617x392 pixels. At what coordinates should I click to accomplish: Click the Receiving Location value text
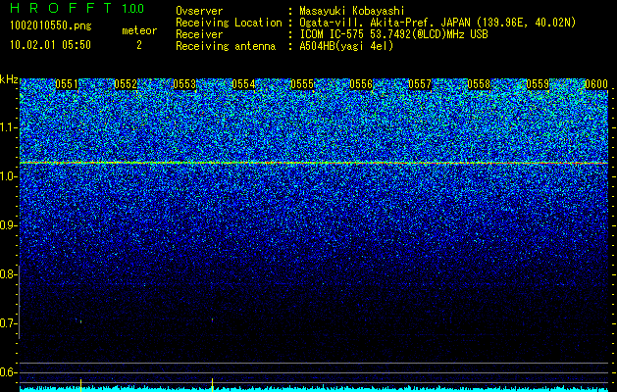point(437,23)
